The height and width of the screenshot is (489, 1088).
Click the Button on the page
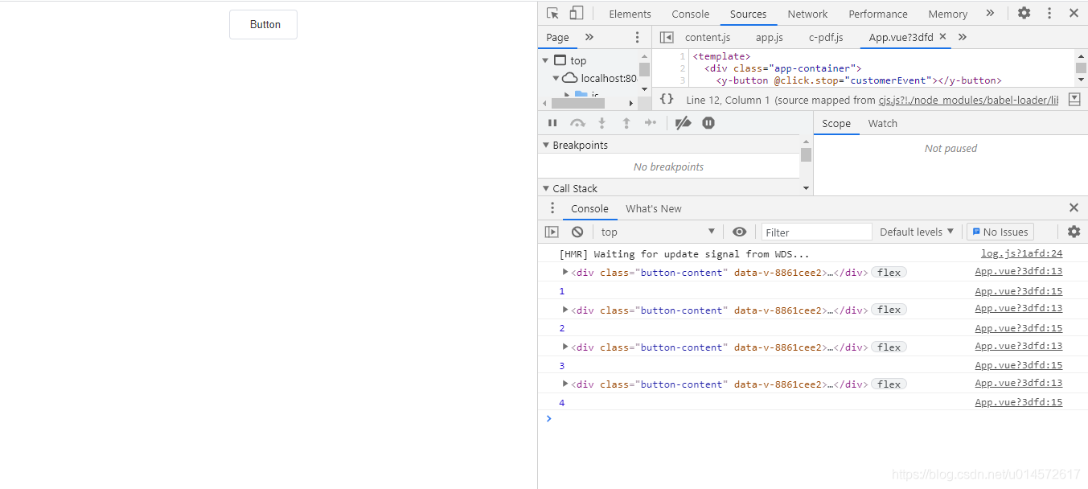(264, 25)
